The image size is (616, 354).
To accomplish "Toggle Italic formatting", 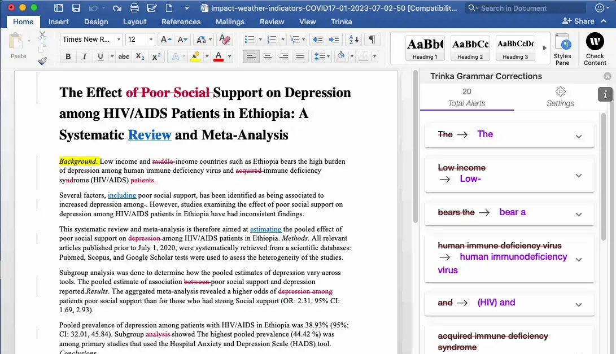I will (84, 56).
